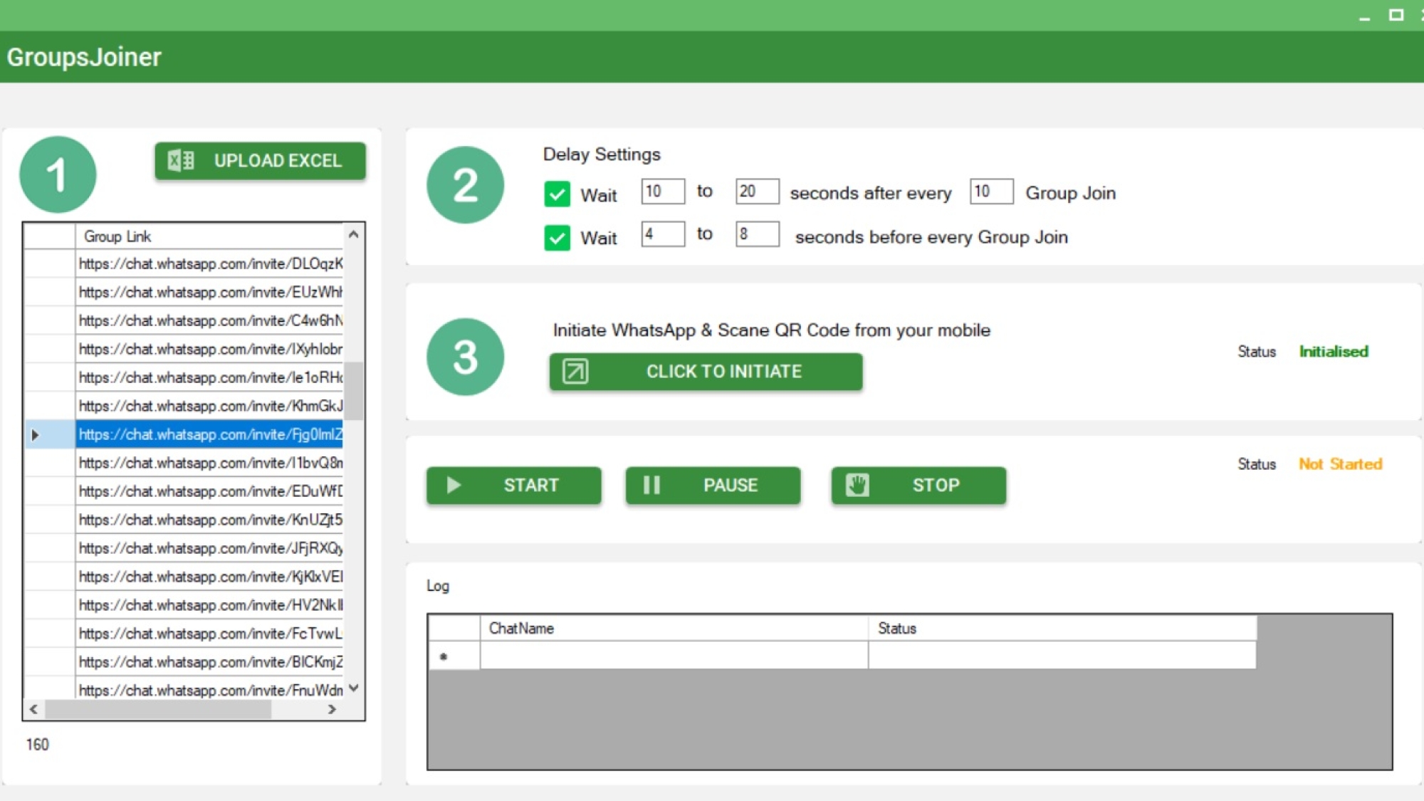Click the Status column header in Log
The height and width of the screenshot is (801, 1424).
coord(1062,629)
